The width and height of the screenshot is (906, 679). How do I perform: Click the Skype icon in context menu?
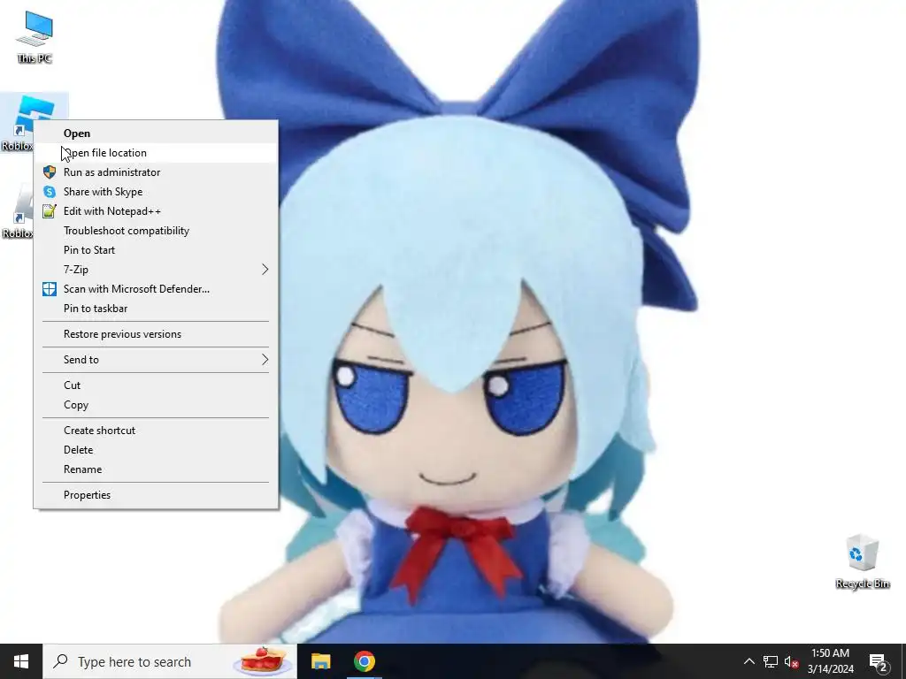pyautogui.click(x=50, y=192)
